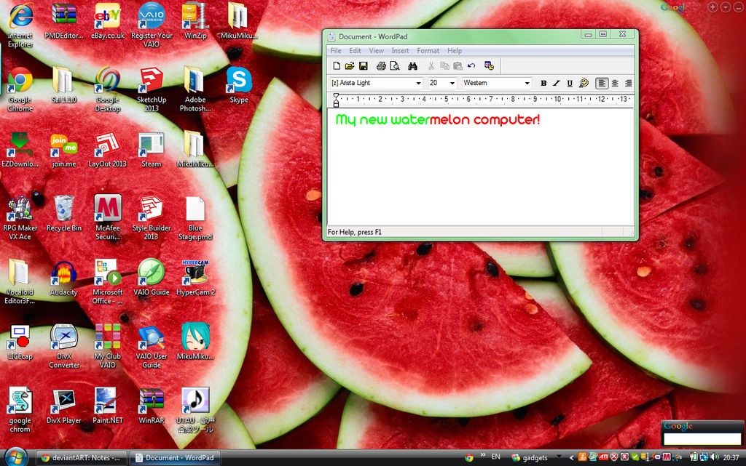746x466 pixels.
Task: Create a new WordPad document
Action: (x=337, y=66)
